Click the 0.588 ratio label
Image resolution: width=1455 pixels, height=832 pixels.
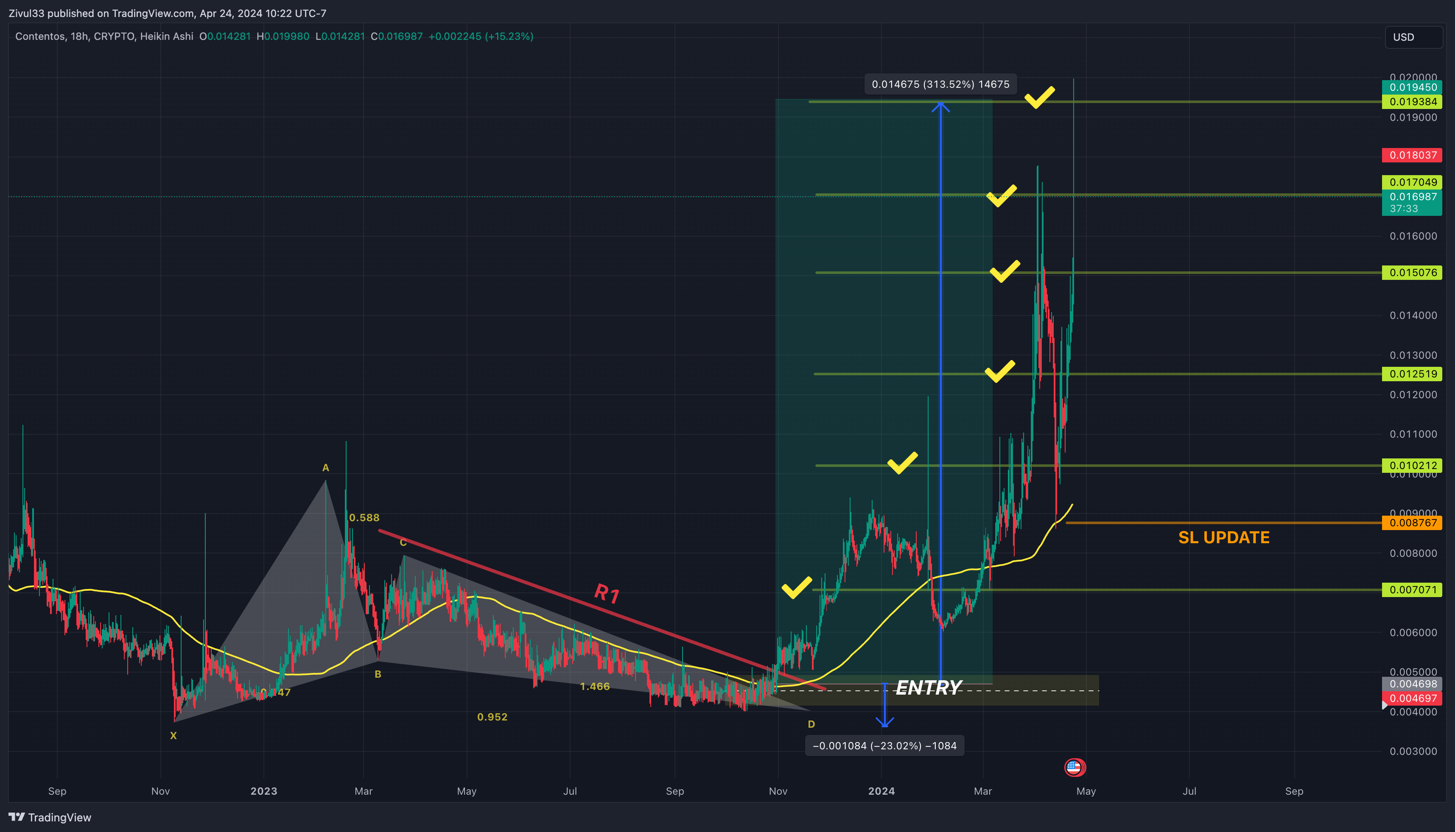(364, 518)
